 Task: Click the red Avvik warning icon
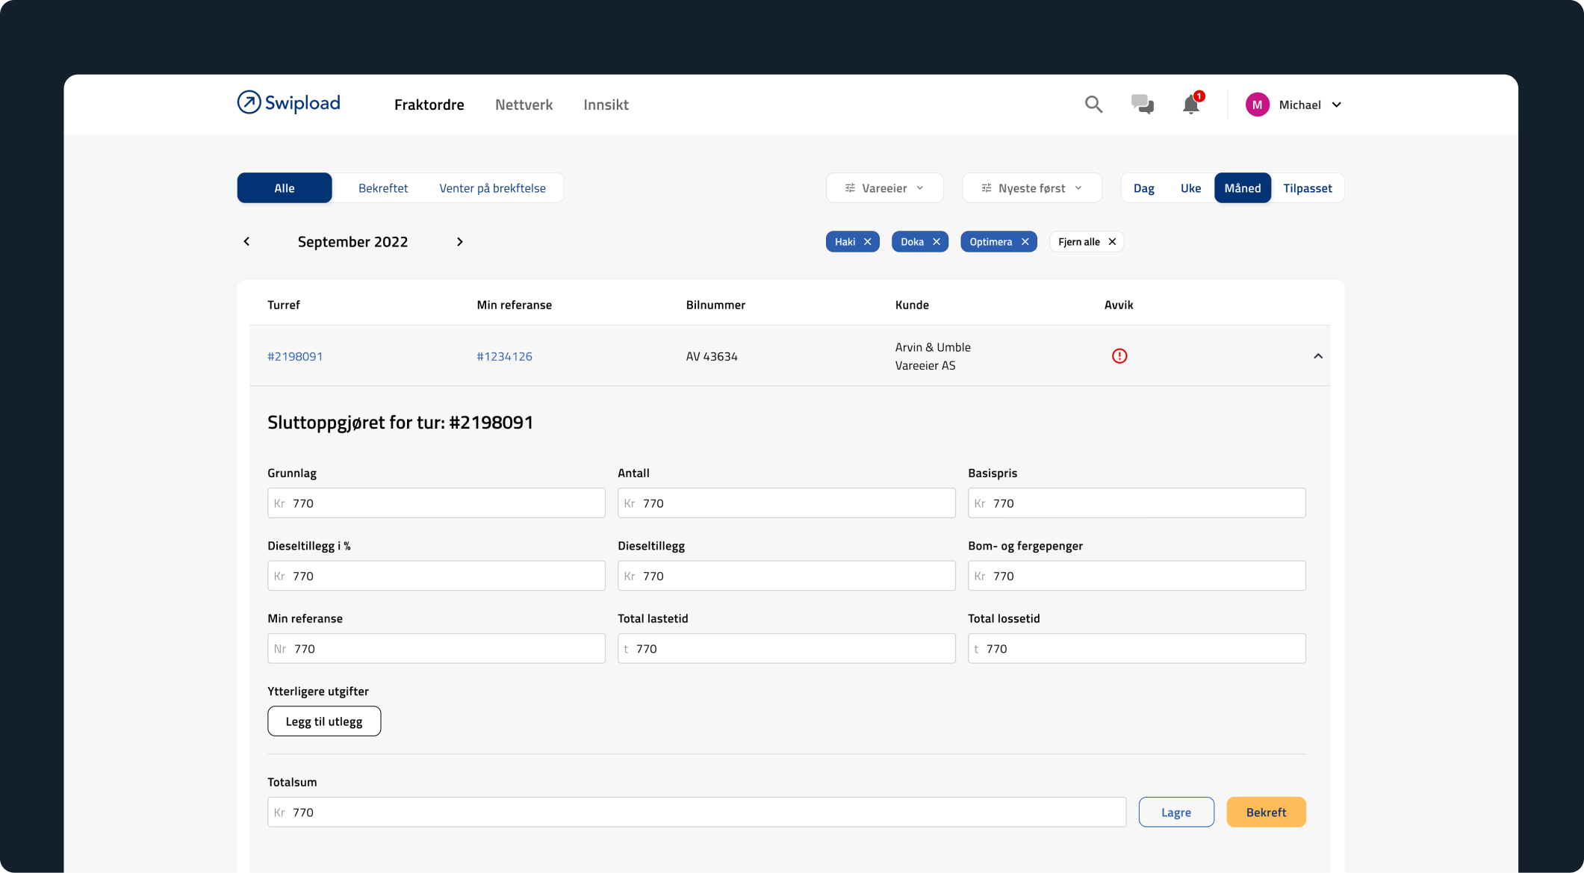pos(1119,356)
